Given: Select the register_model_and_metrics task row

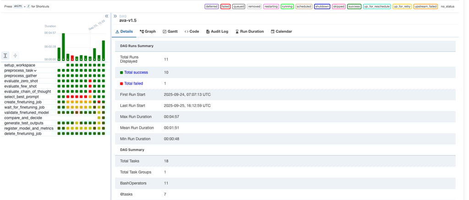Looking at the screenshot, I should pyautogui.click(x=29, y=128).
